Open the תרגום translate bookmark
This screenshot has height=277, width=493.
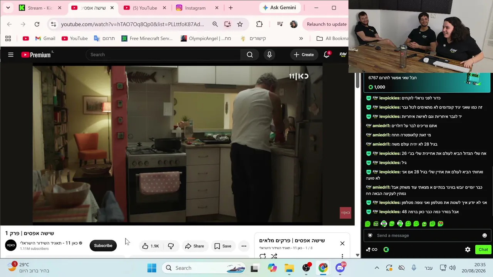point(104,38)
